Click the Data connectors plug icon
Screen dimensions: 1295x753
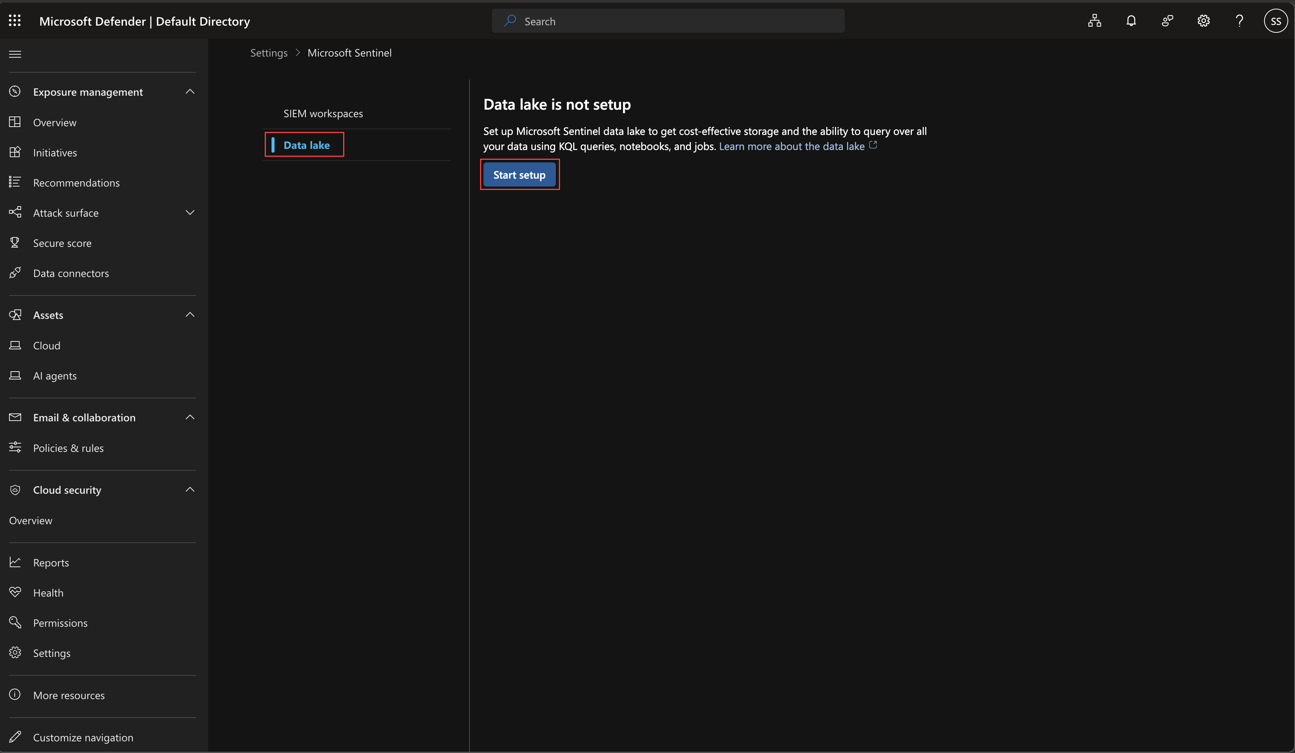(15, 273)
